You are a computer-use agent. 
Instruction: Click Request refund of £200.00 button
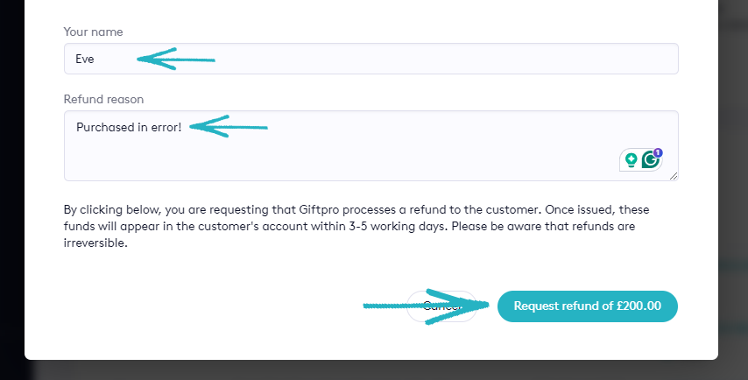(587, 306)
